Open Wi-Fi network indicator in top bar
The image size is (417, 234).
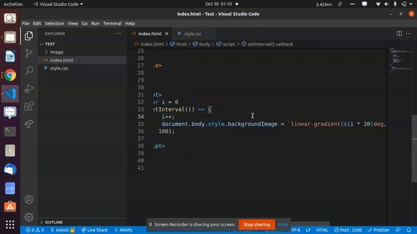tap(378, 4)
